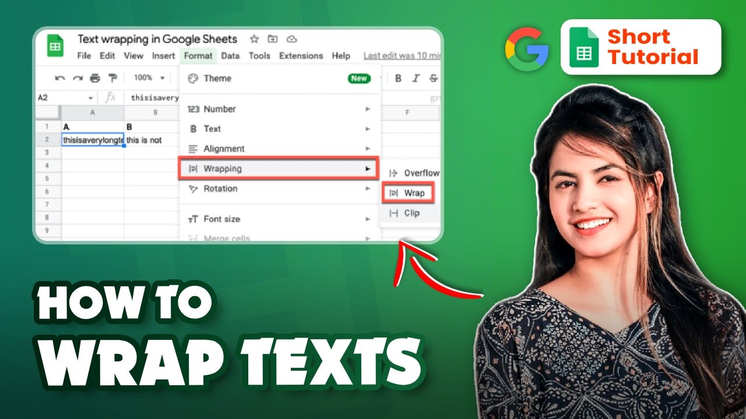Click the Print toolbar icon
Image resolution: width=746 pixels, height=419 pixels.
click(95, 78)
